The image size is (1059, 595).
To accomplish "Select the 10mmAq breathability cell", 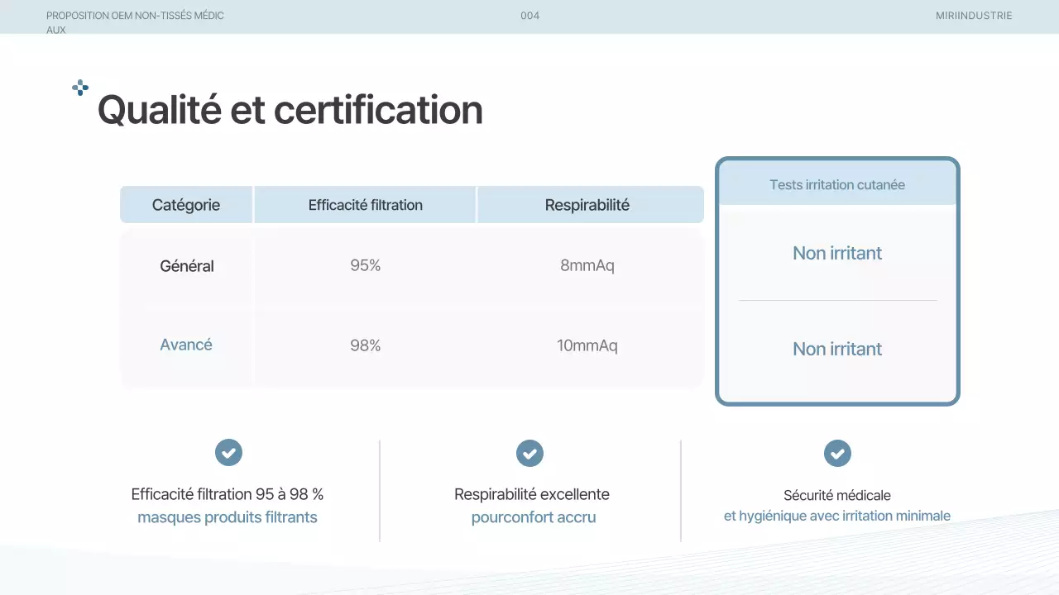I will (587, 345).
